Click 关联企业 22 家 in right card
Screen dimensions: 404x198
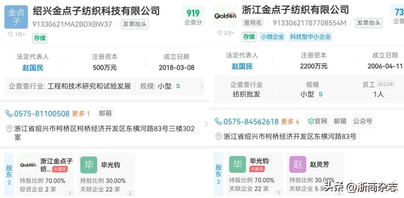(x=249, y=189)
